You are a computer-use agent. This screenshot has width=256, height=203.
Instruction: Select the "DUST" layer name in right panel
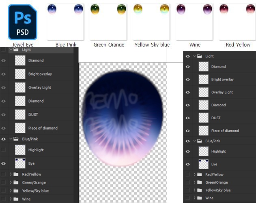[216, 118]
